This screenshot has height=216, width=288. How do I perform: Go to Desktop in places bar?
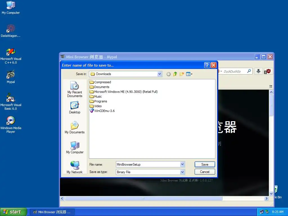tap(75, 108)
